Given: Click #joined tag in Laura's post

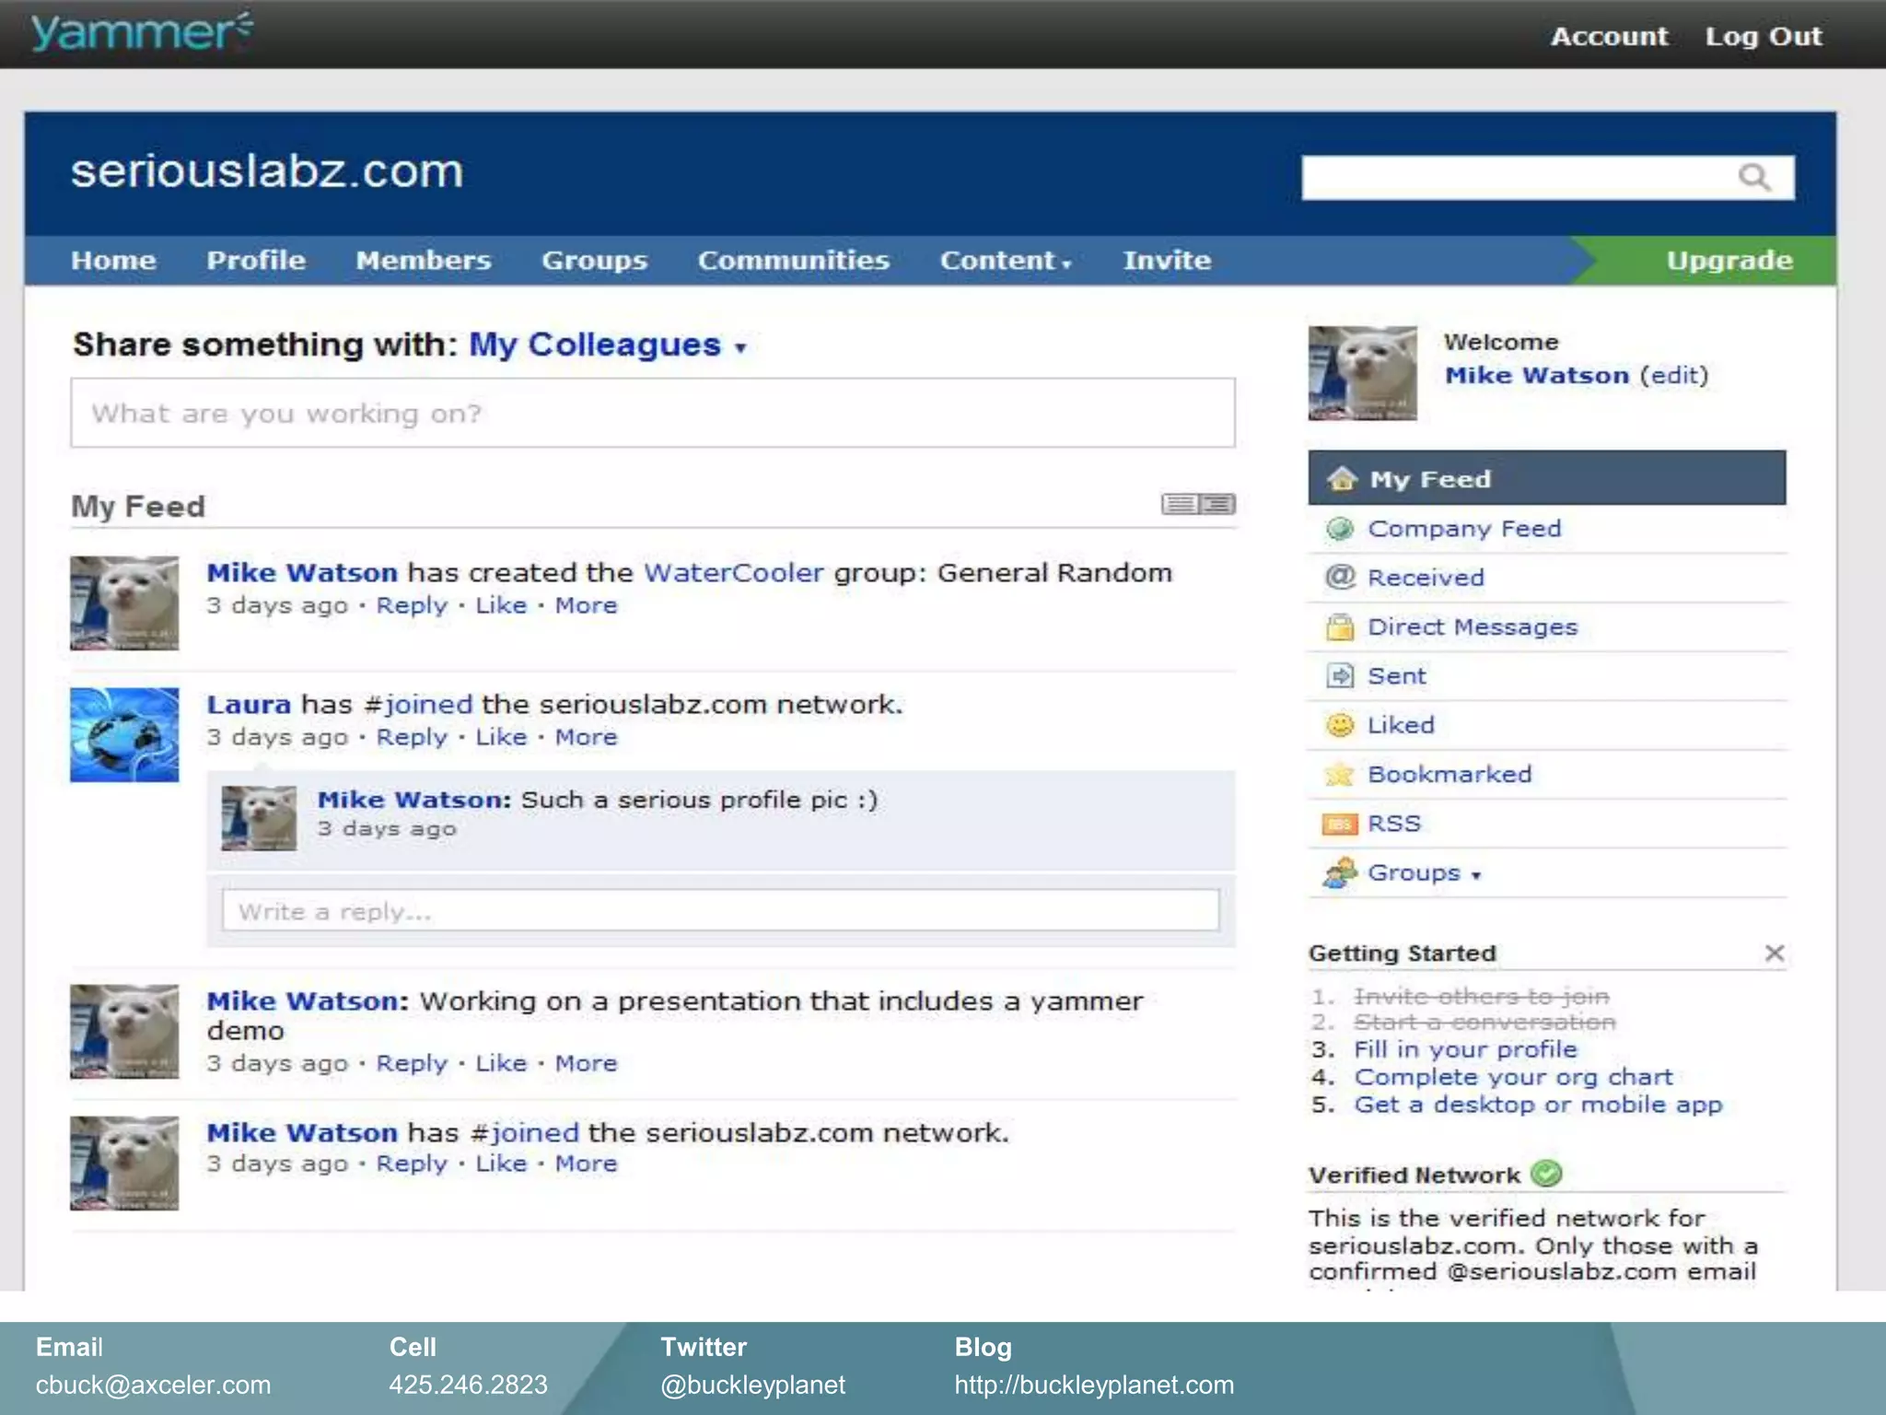Looking at the screenshot, I should click(419, 705).
